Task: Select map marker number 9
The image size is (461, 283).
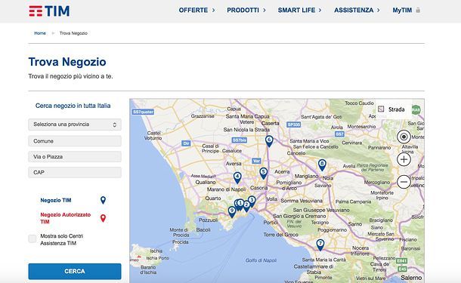Action: click(232, 212)
